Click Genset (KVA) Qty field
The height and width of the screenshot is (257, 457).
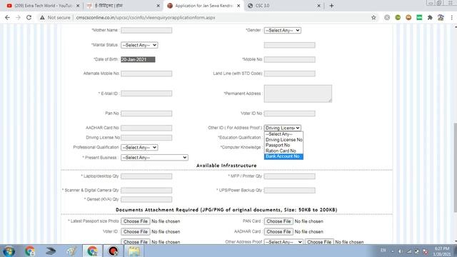(x=146, y=199)
